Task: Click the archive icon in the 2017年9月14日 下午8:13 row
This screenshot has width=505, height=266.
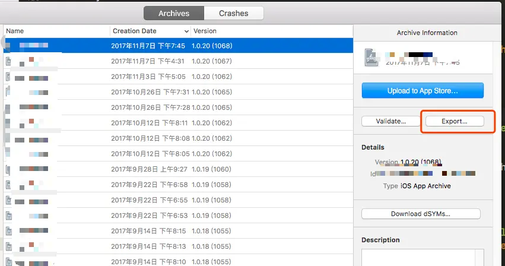Action: (9, 246)
